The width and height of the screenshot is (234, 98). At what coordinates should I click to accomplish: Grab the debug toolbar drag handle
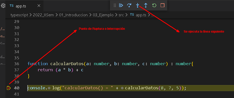click(115, 6)
